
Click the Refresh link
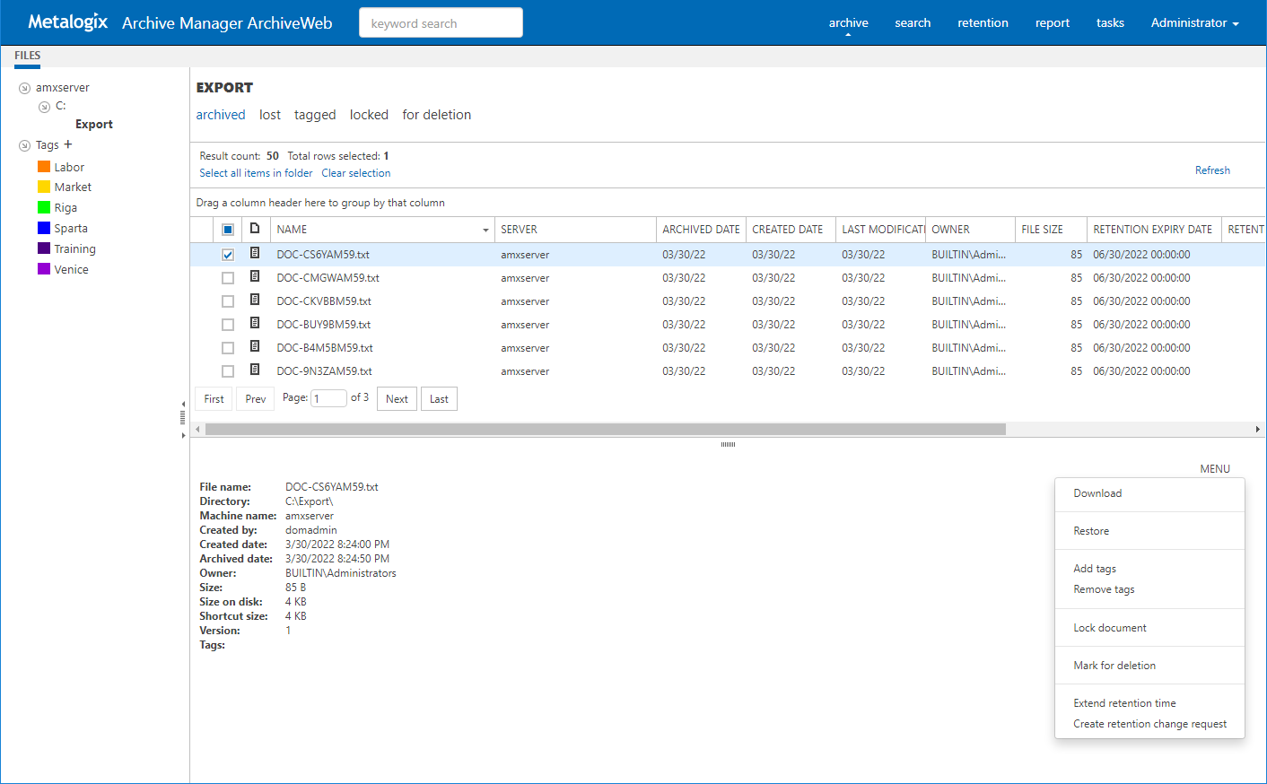click(x=1211, y=170)
